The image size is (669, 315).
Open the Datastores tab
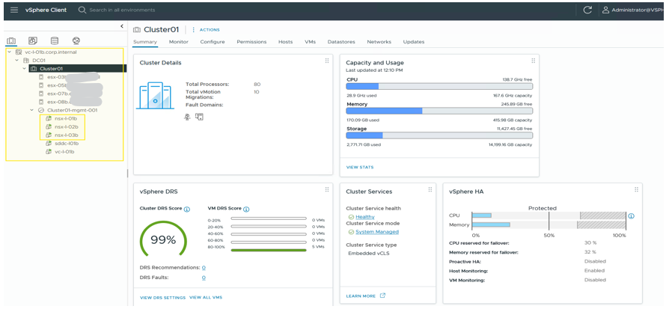coord(341,42)
